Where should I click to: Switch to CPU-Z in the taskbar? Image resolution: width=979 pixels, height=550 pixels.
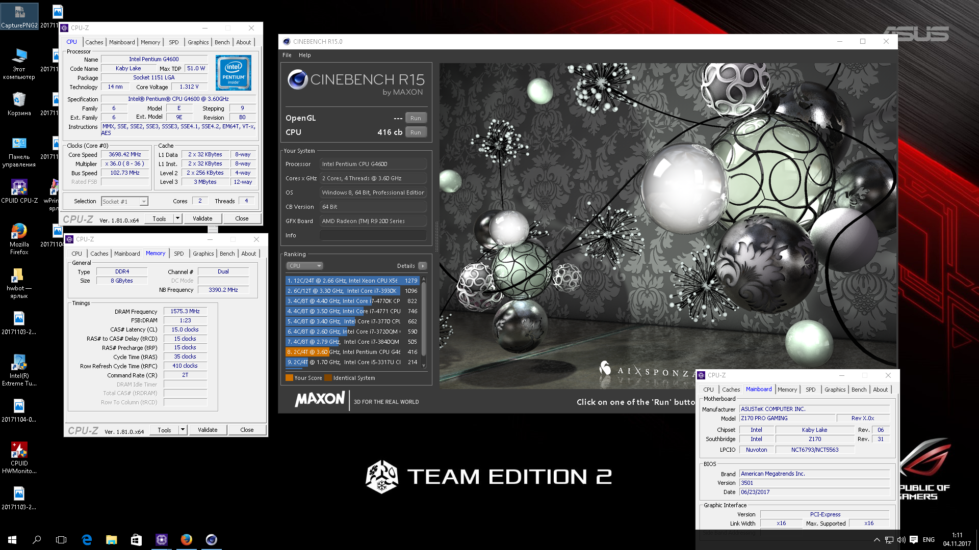pos(162,539)
